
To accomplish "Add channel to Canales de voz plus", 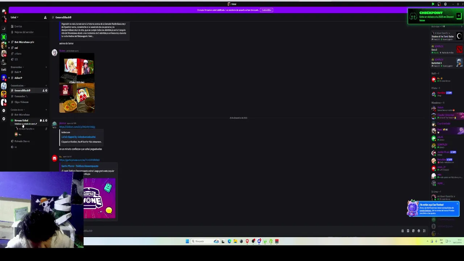I will (x=46, y=110).
